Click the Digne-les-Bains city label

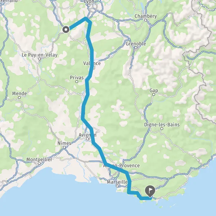tap(162, 125)
